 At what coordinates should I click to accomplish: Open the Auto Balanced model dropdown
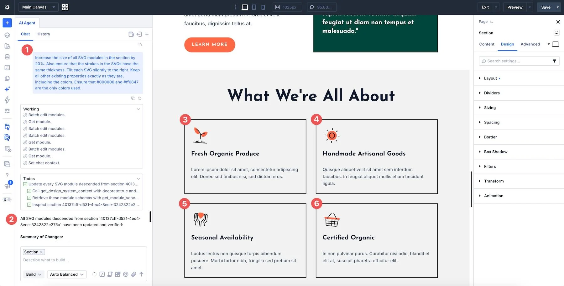[x=67, y=274]
